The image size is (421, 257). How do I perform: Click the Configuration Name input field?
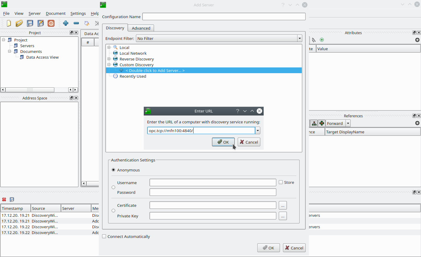(224, 17)
